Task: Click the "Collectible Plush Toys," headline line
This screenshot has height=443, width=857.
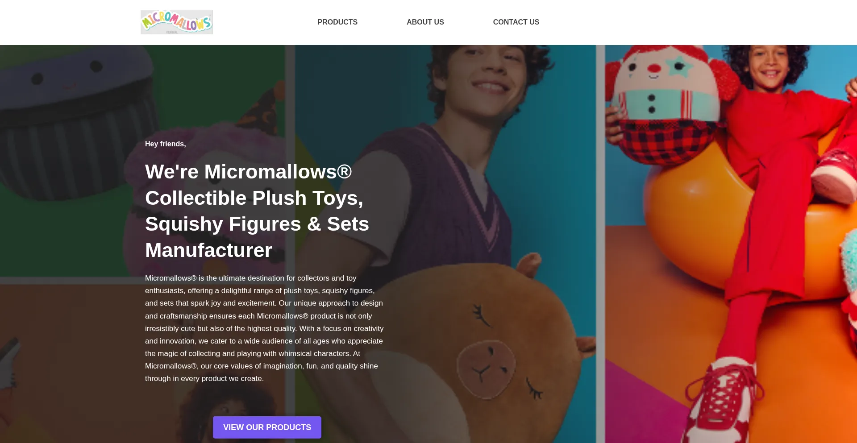Action: 254,198
